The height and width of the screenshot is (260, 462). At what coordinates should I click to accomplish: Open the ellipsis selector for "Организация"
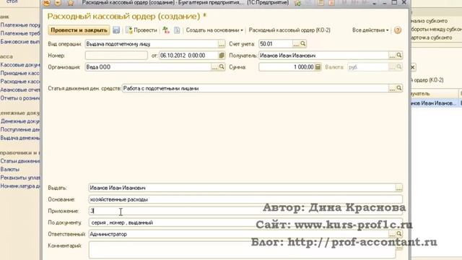pyautogui.click(x=214, y=67)
